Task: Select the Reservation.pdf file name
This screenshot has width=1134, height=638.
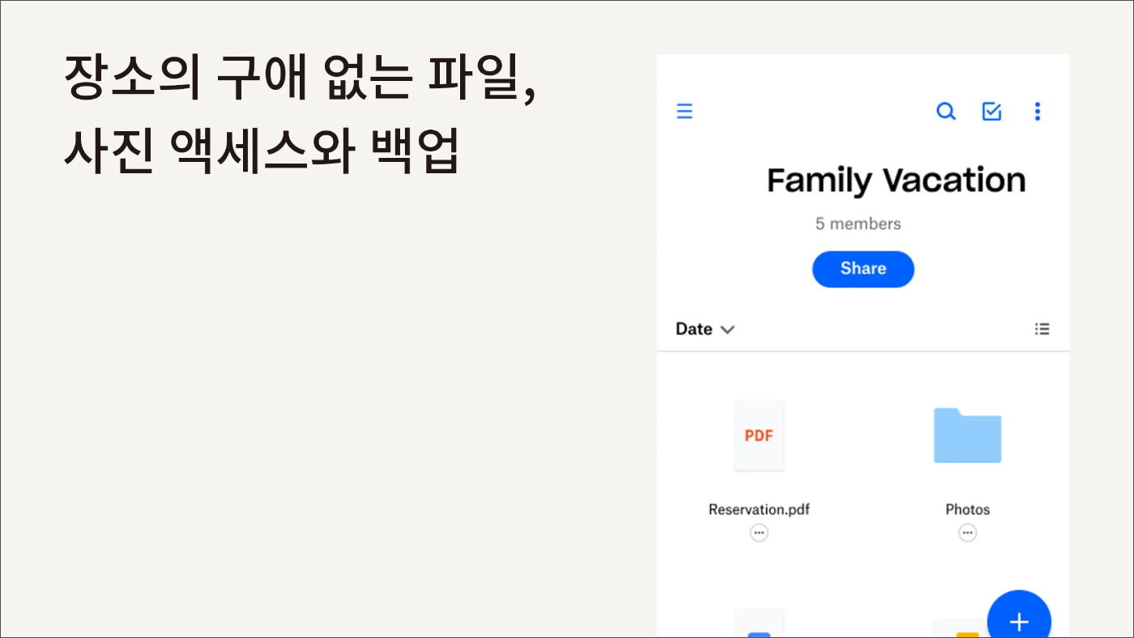Action: pyautogui.click(x=759, y=509)
